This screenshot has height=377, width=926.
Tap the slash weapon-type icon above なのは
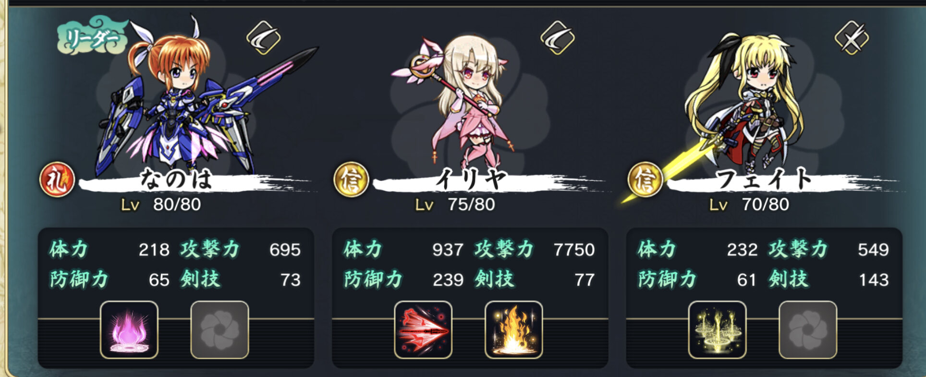coord(264,37)
